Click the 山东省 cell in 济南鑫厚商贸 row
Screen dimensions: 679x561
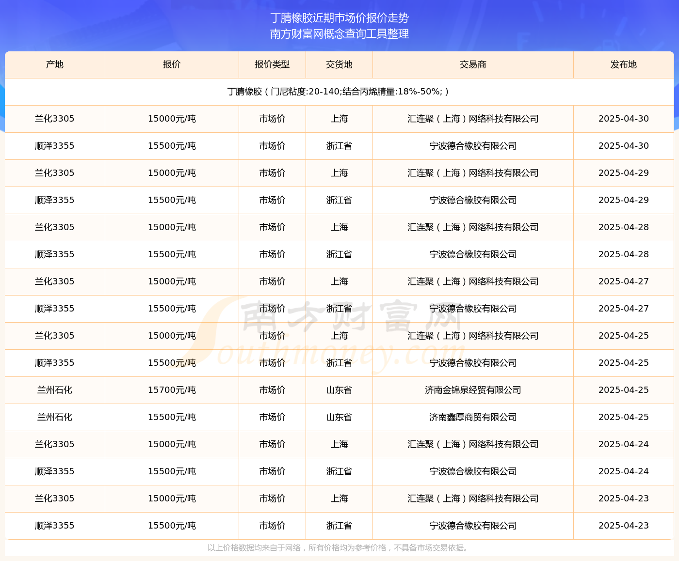pyautogui.click(x=339, y=417)
